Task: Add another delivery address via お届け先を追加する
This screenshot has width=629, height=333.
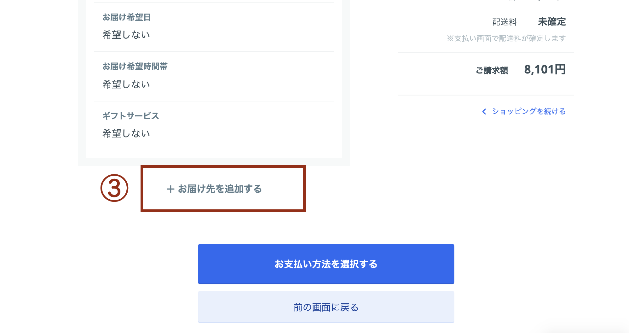Action: tap(214, 189)
